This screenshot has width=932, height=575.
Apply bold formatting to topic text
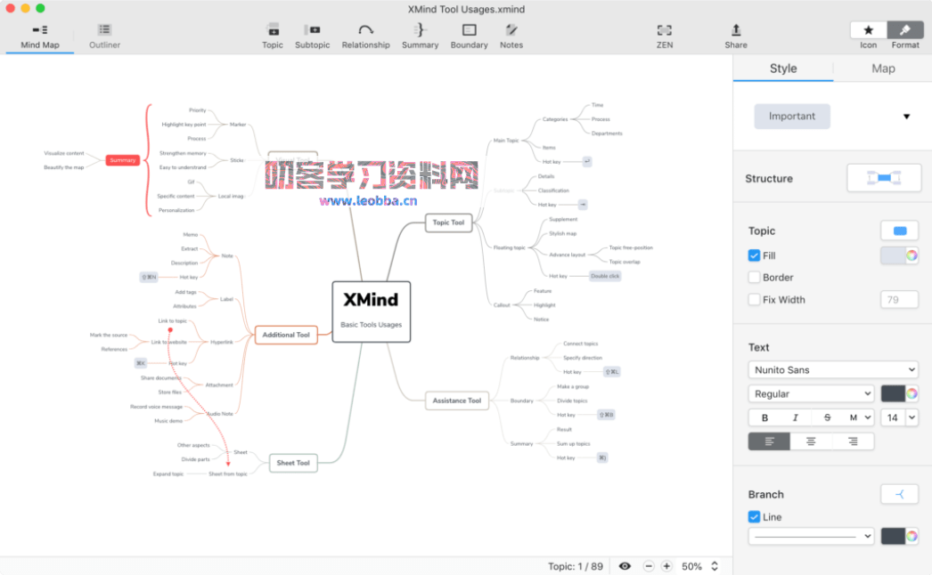coord(764,417)
